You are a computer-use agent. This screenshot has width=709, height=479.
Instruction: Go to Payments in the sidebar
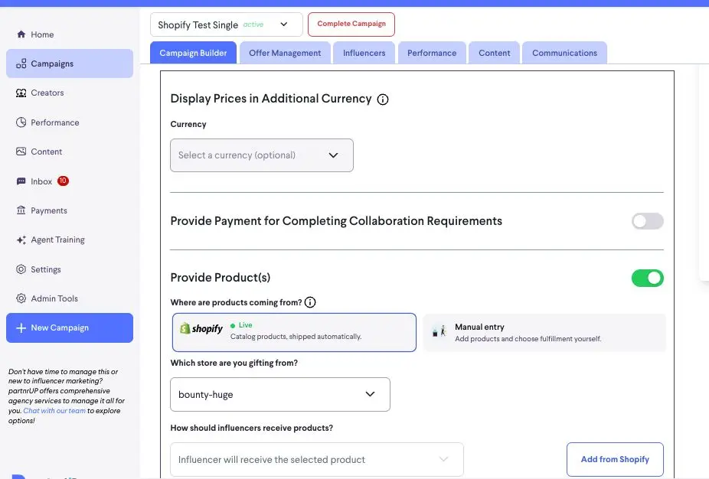point(70,210)
